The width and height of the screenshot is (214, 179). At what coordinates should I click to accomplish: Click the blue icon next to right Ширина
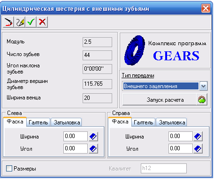coord(198,136)
